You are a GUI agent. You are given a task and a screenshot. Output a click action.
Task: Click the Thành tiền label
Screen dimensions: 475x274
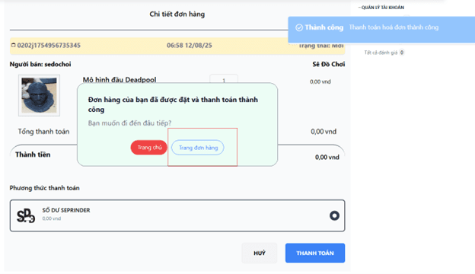33,155
